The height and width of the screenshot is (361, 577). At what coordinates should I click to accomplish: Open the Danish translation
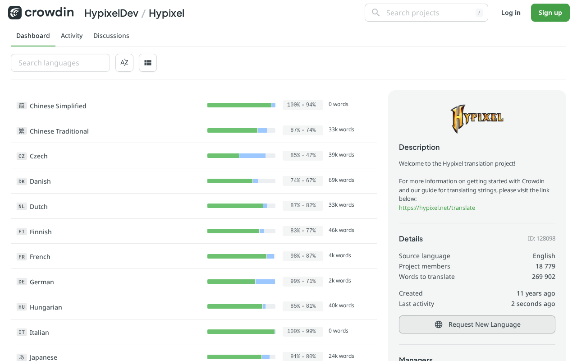pyautogui.click(x=40, y=181)
